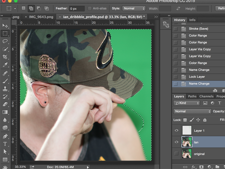Switch to the Channels tab
The height and width of the screenshot is (169, 225).
(206, 96)
